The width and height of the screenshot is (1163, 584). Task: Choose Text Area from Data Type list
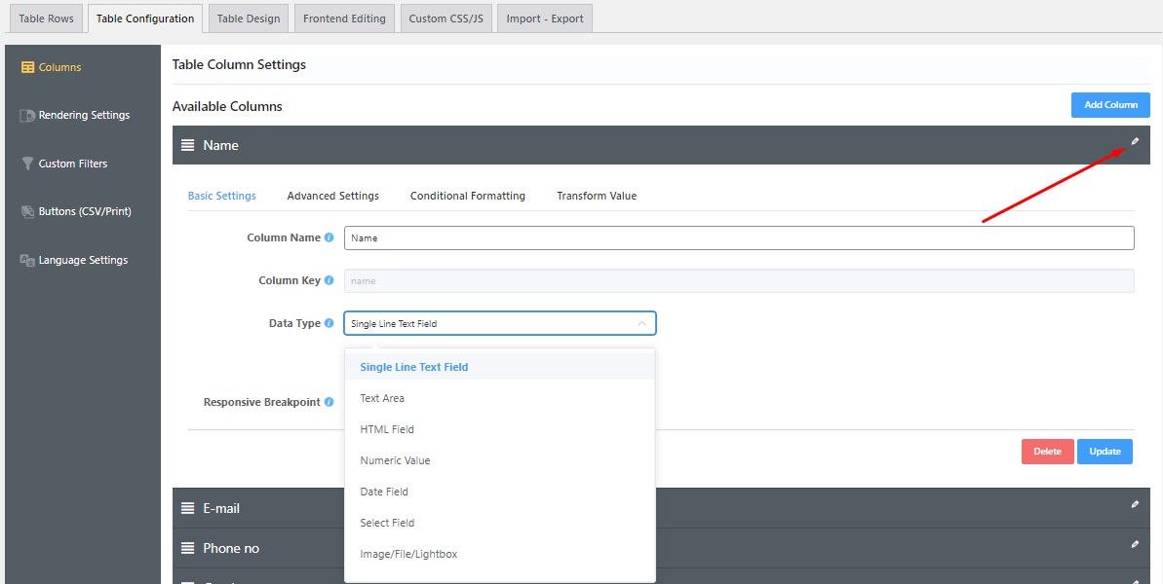pos(500,398)
